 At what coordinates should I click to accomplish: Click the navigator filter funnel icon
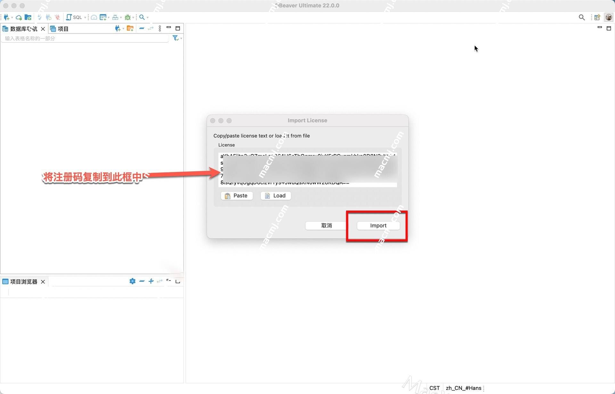click(175, 38)
